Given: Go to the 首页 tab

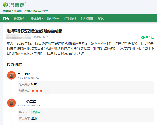Looking at the screenshot, I should tap(6, 18).
